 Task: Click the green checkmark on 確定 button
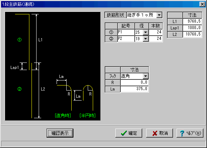coord(124,133)
